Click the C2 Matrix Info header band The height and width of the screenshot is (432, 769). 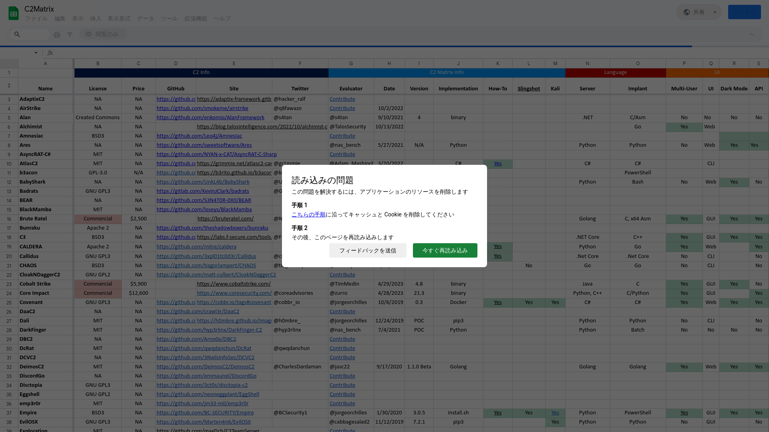447,72
